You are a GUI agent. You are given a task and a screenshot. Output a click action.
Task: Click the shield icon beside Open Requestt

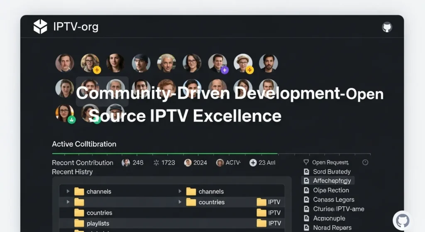(x=306, y=162)
